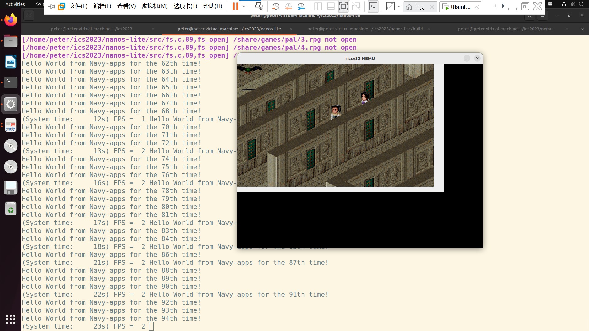Open the power options dropdown arrow
This screenshot has width=589, height=331.
click(244, 6)
